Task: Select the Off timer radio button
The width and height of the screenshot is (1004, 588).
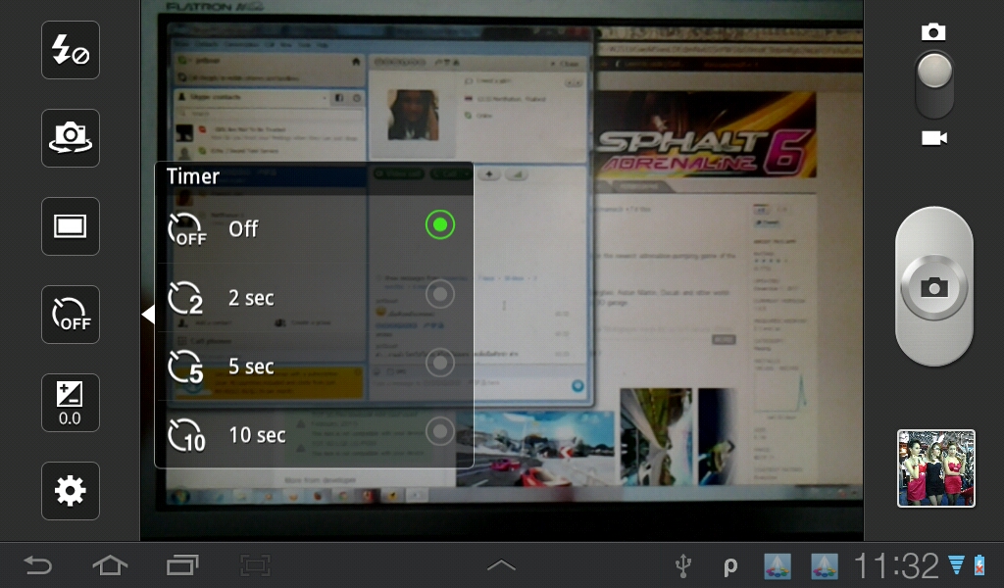Action: tap(440, 225)
